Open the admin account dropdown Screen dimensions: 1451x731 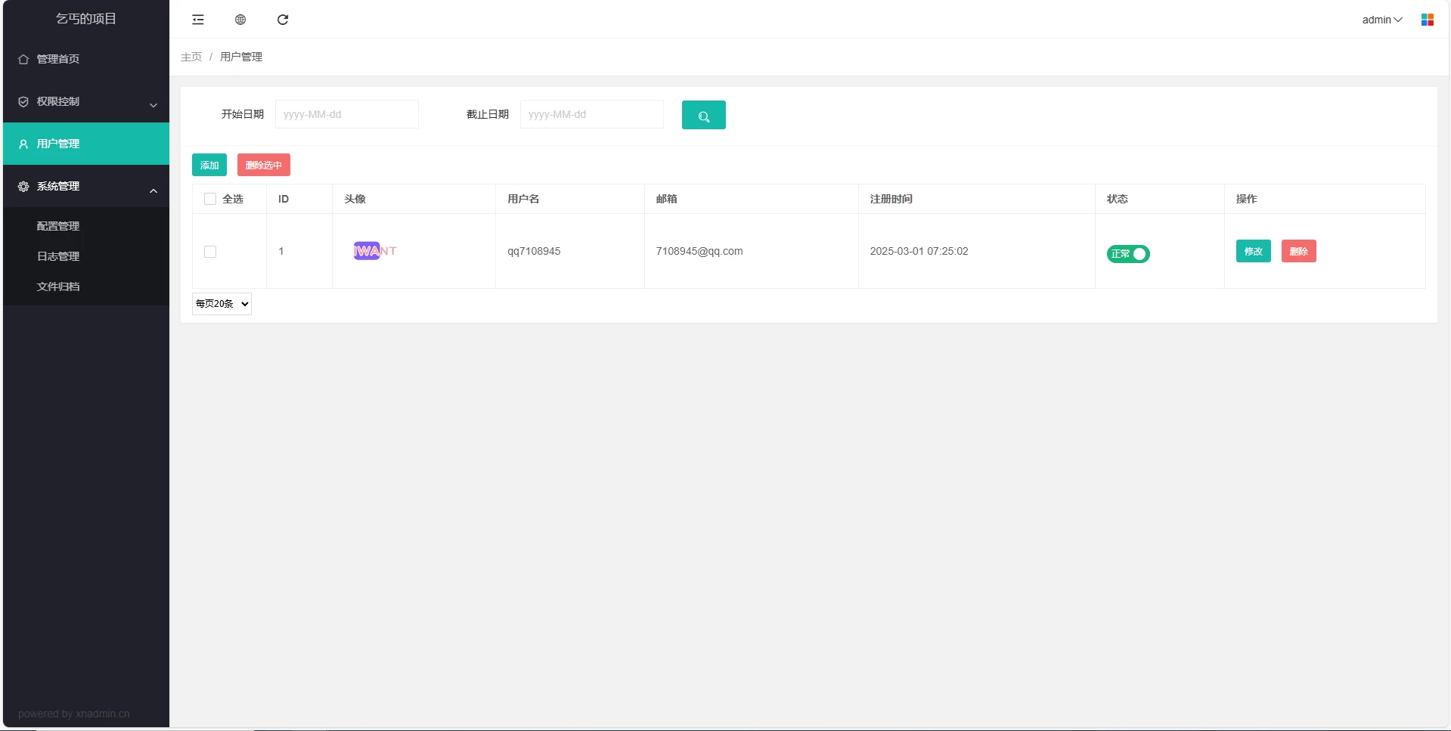pos(1381,20)
